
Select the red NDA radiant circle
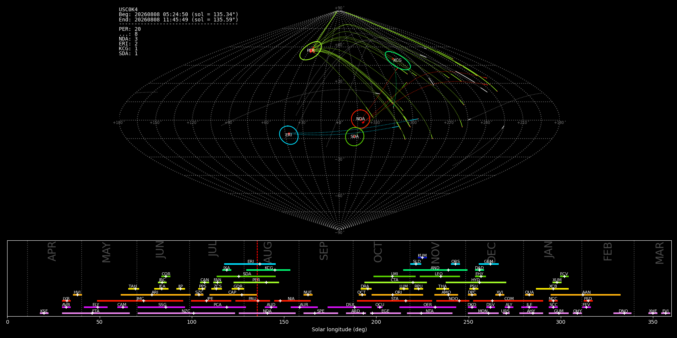360,119
